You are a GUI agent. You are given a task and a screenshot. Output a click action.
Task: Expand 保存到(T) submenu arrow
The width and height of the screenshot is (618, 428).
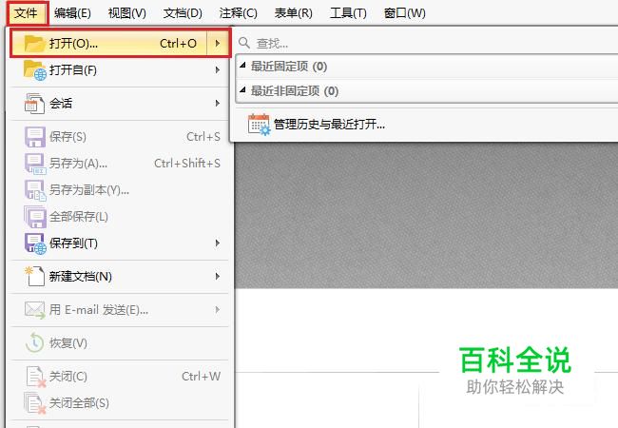(218, 243)
